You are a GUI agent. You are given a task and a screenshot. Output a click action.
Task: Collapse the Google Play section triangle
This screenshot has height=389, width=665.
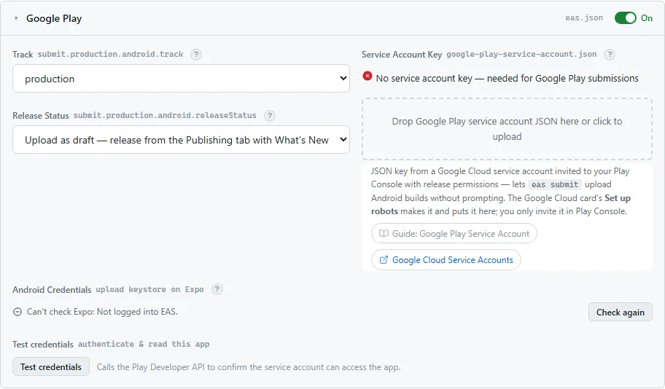(x=16, y=18)
